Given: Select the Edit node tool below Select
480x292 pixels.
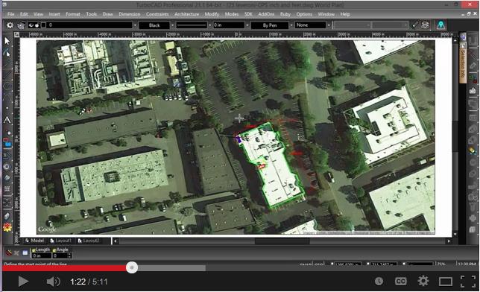Looking at the screenshot, I should coord(7,53).
